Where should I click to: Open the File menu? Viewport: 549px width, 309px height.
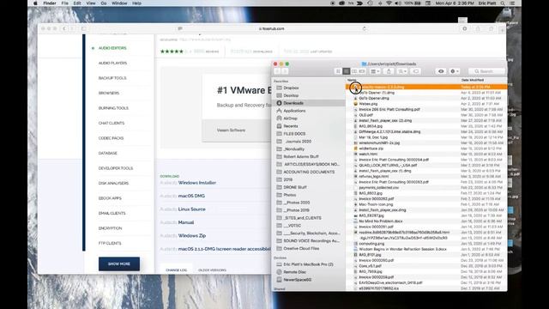click(65, 3)
